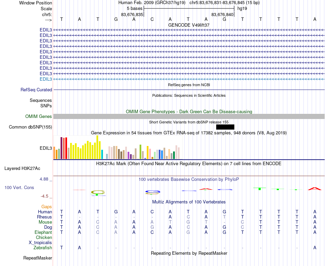Select the Human species label
This screenshot has height=266, width=325.
coord(45,212)
